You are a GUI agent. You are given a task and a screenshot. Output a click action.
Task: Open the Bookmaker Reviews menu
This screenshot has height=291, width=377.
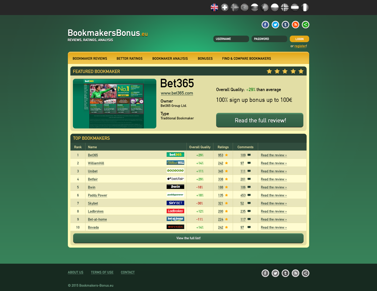[90, 58]
